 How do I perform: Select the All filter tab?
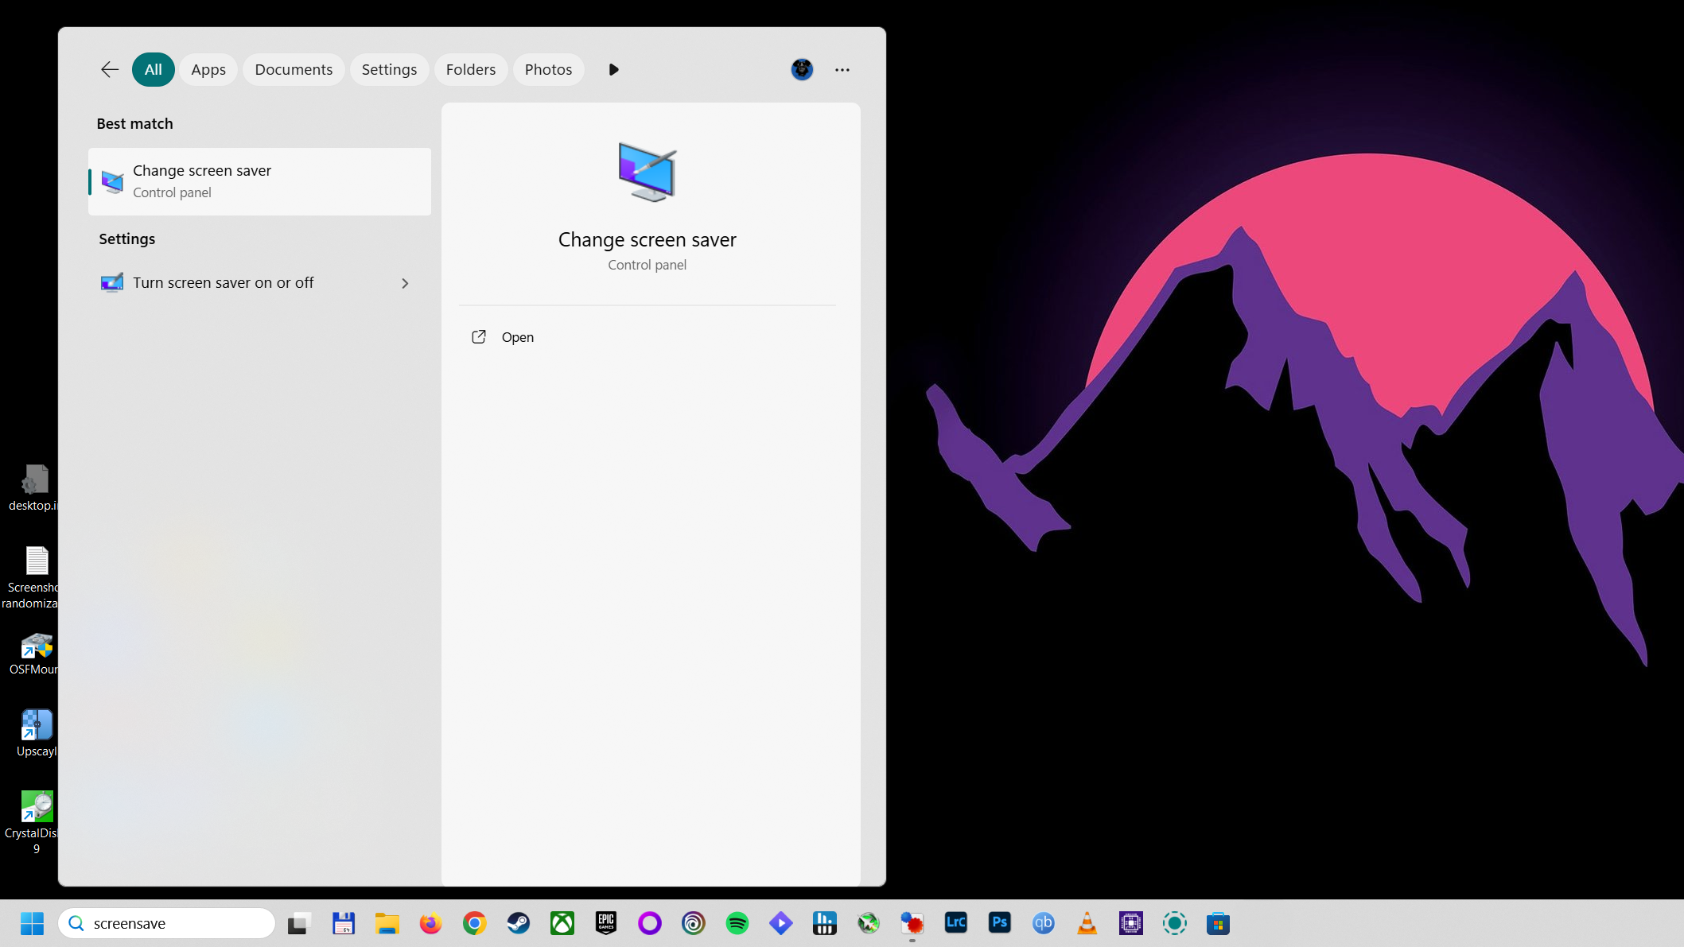click(154, 69)
